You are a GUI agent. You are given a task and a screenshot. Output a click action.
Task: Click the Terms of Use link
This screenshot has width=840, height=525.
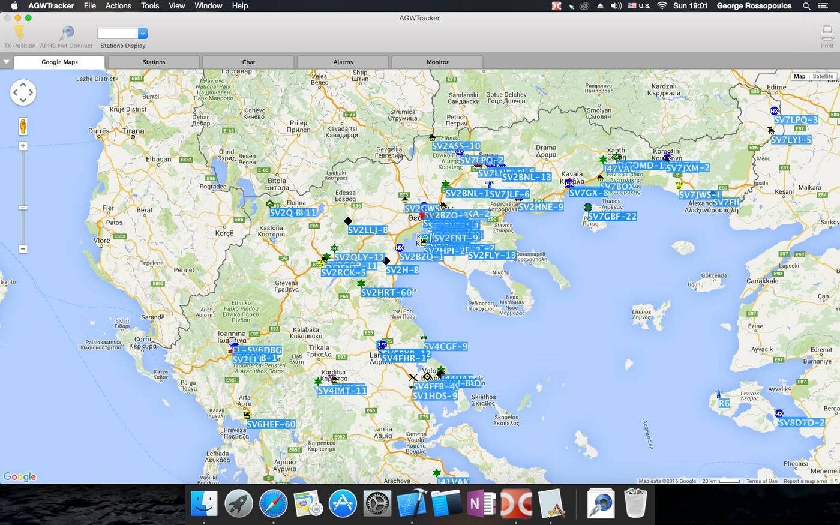[761, 481]
